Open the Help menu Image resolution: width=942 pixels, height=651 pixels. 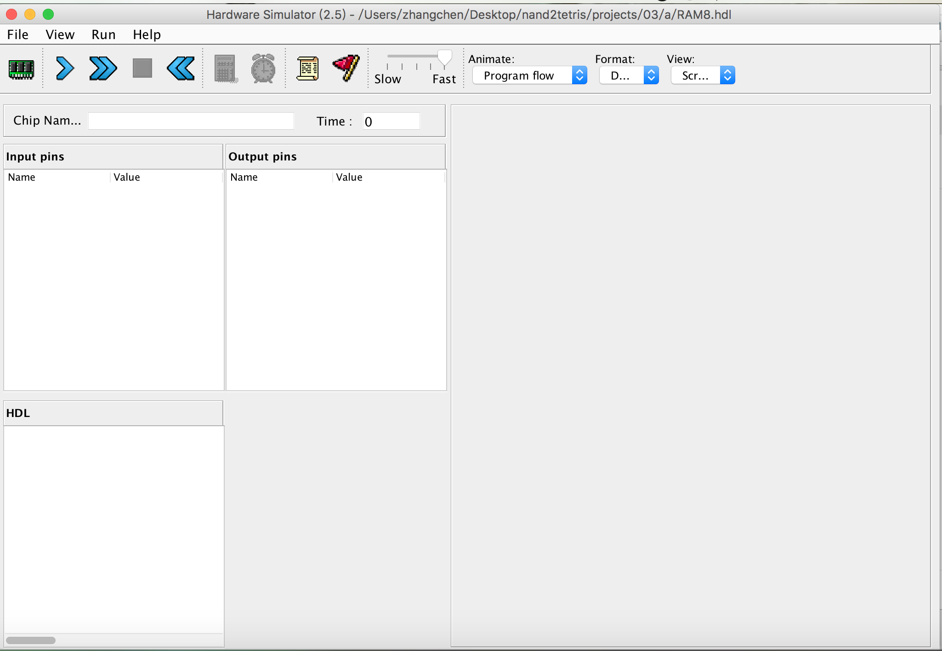click(147, 34)
